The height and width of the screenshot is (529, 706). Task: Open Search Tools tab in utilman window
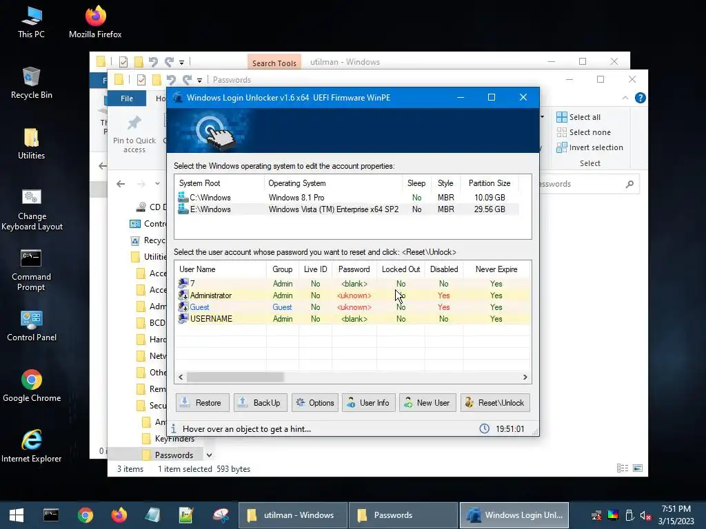coord(274,62)
